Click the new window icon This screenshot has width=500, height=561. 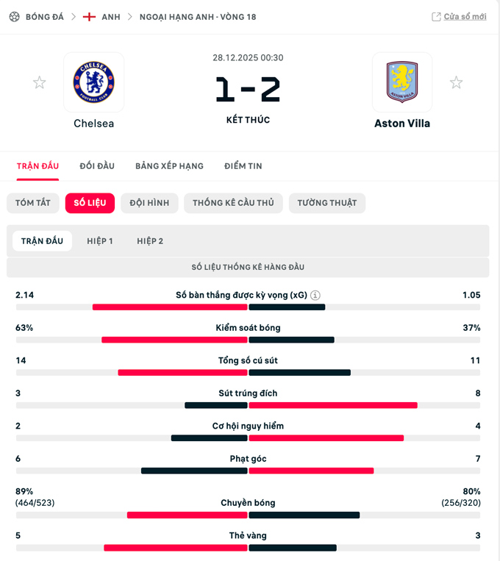click(x=436, y=16)
